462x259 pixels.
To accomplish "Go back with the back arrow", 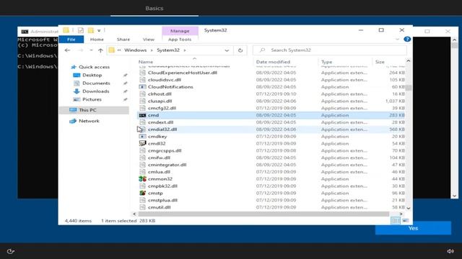I will [x=67, y=50].
